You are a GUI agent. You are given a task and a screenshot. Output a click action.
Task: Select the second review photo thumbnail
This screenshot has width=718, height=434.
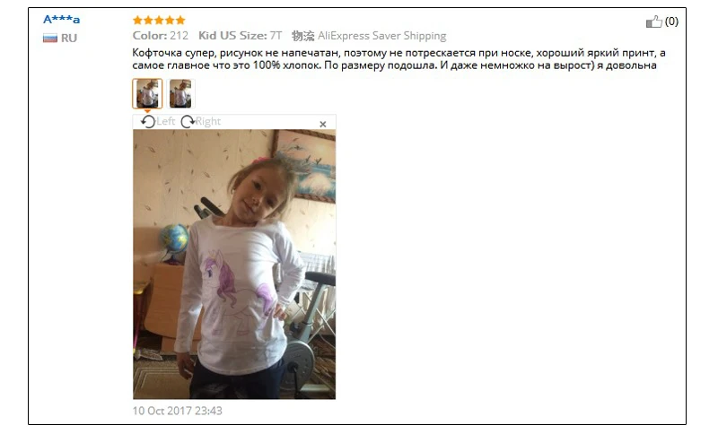[x=180, y=93]
